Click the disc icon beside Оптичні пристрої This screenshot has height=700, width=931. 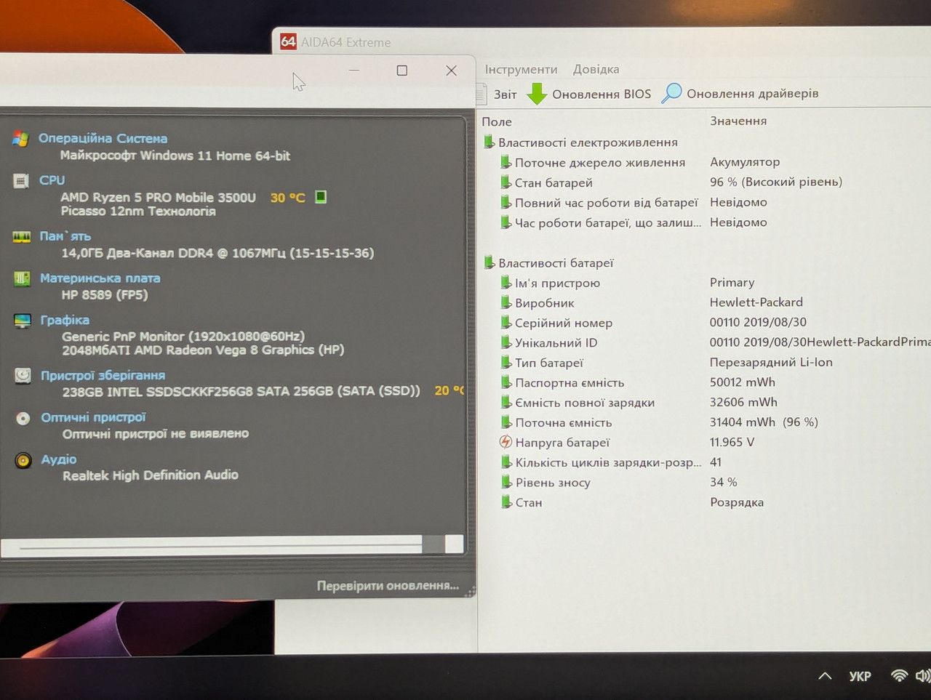23,418
